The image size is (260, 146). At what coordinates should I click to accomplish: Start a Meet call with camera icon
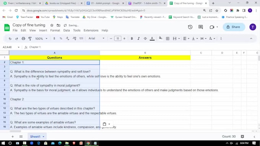[x=212, y=27]
